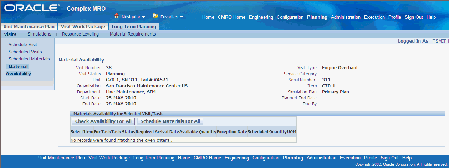Select Material Availability in side menu
This screenshot has height=168, width=449.
[18, 70]
